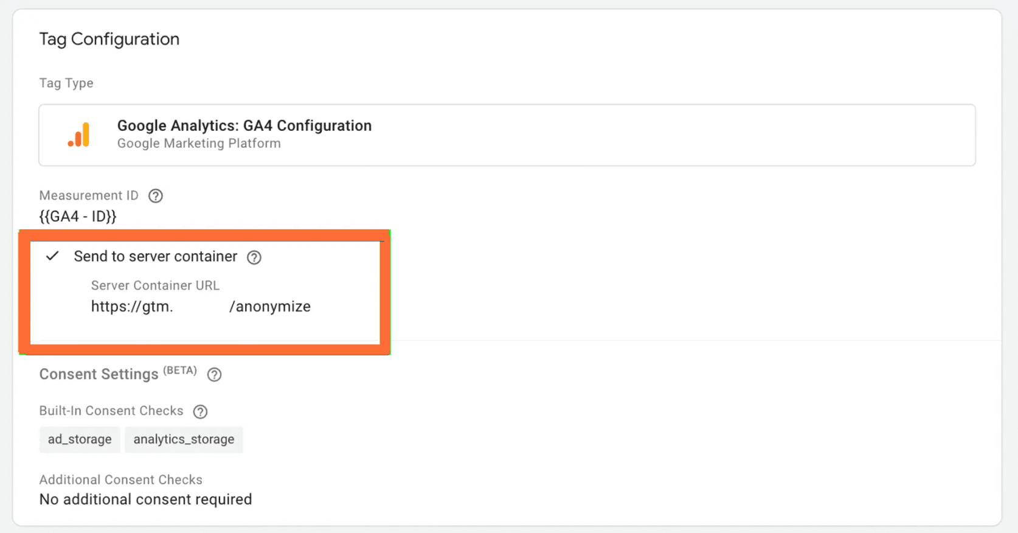Click the {{GA4 - ID}} measurement value
This screenshot has height=533, width=1018.
coord(78,217)
